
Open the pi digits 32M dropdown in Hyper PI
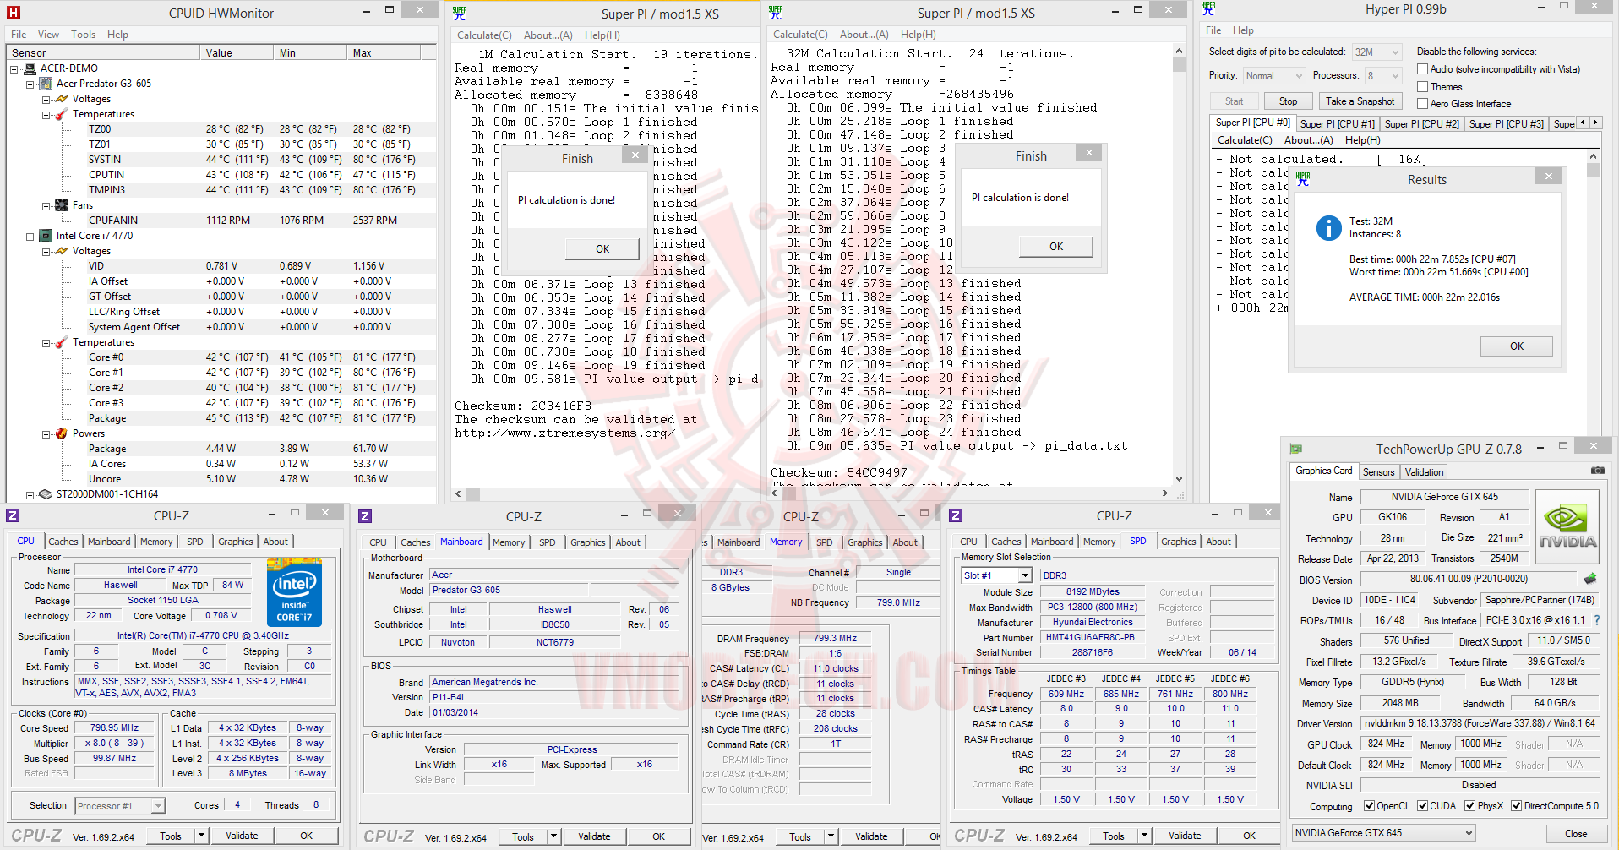tap(1376, 52)
